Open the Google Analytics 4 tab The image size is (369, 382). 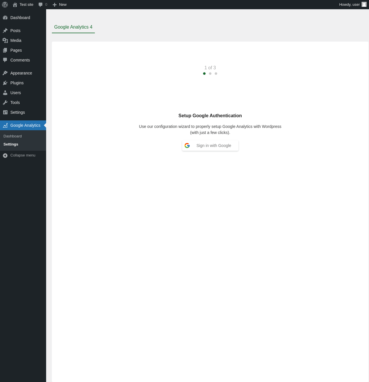[x=73, y=27]
